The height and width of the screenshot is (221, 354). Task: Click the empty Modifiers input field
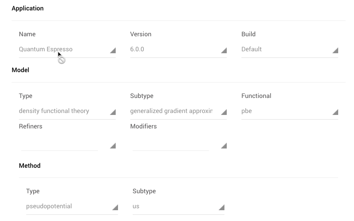(x=171, y=145)
